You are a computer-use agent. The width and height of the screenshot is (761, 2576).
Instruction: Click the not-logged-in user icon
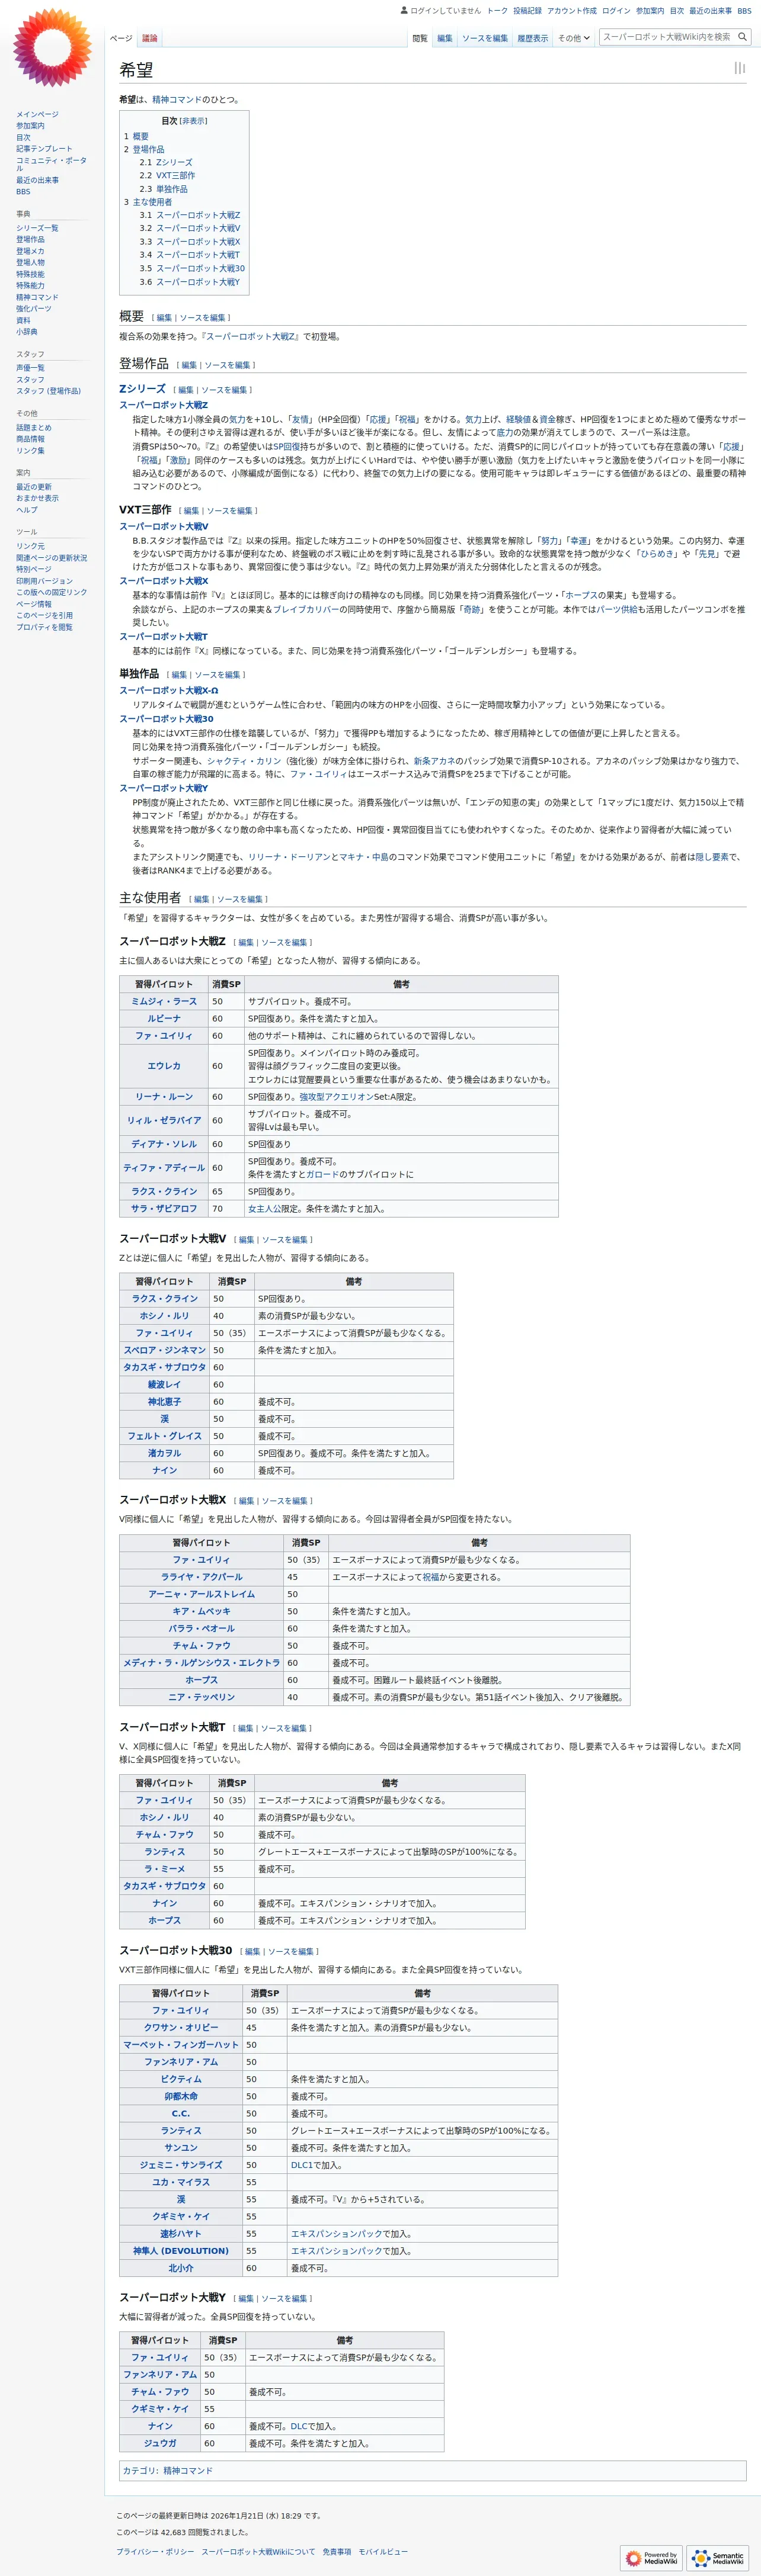[404, 10]
